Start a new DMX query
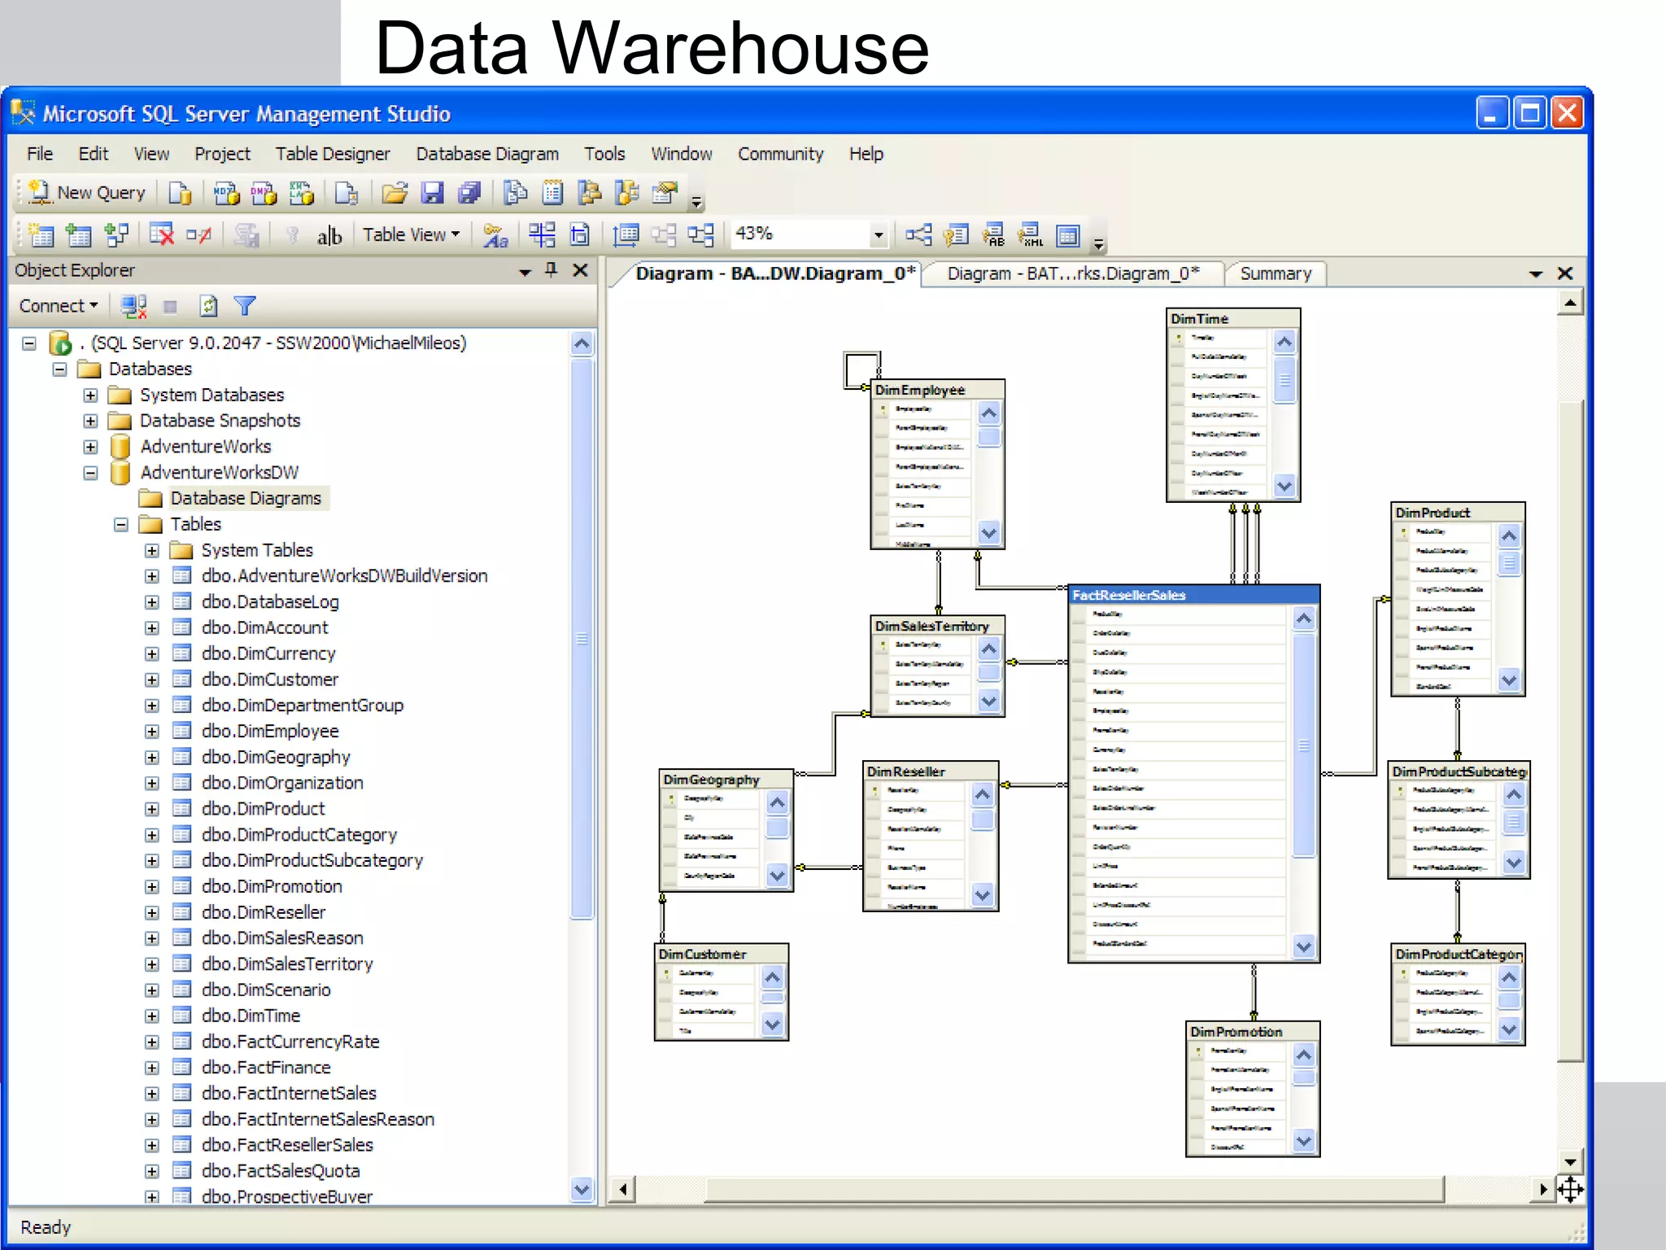This screenshot has width=1666, height=1250. pyautogui.click(x=264, y=193)
